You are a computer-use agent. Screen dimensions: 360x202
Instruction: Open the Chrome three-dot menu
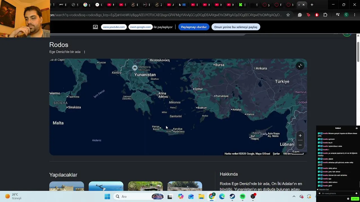[x=354, y=15]
